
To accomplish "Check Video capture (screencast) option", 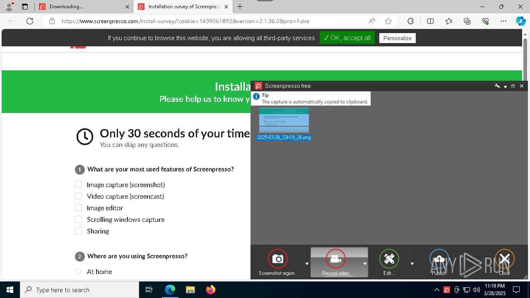I will point(78,196).
